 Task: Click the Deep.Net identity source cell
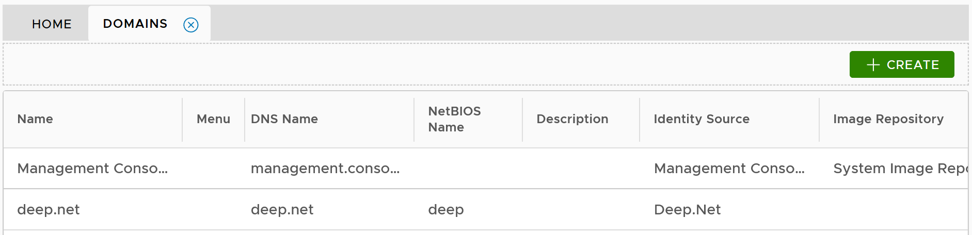687,210
